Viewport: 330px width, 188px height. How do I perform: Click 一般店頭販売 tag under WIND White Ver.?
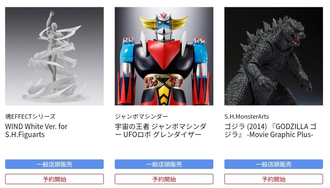coord(54,164)
